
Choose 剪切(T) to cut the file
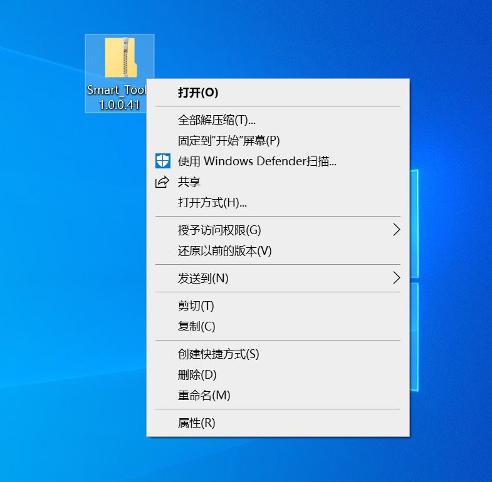[196, 306]
